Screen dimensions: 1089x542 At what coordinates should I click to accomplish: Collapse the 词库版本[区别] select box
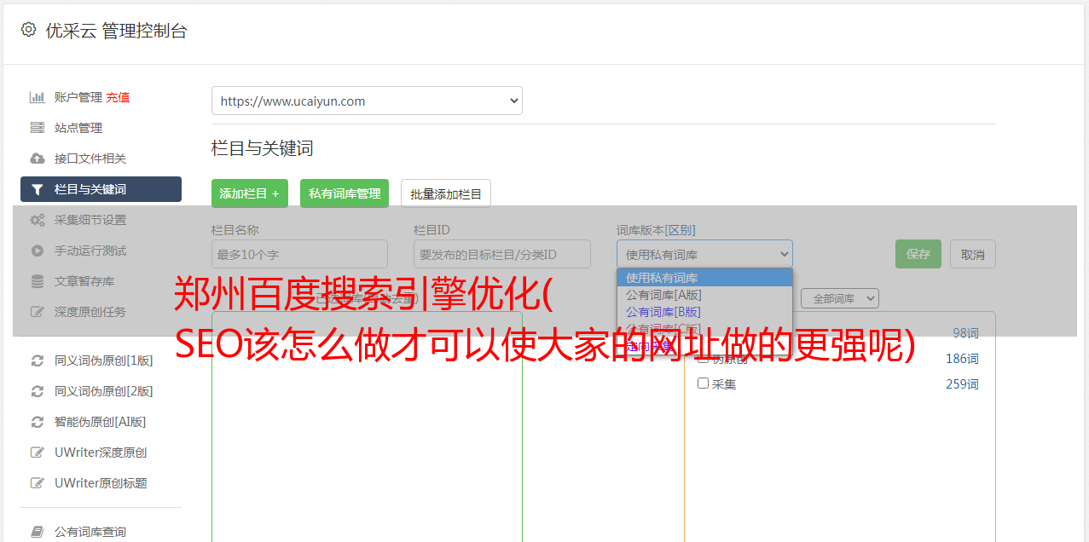pyautogui.click(x=704, y=254)
